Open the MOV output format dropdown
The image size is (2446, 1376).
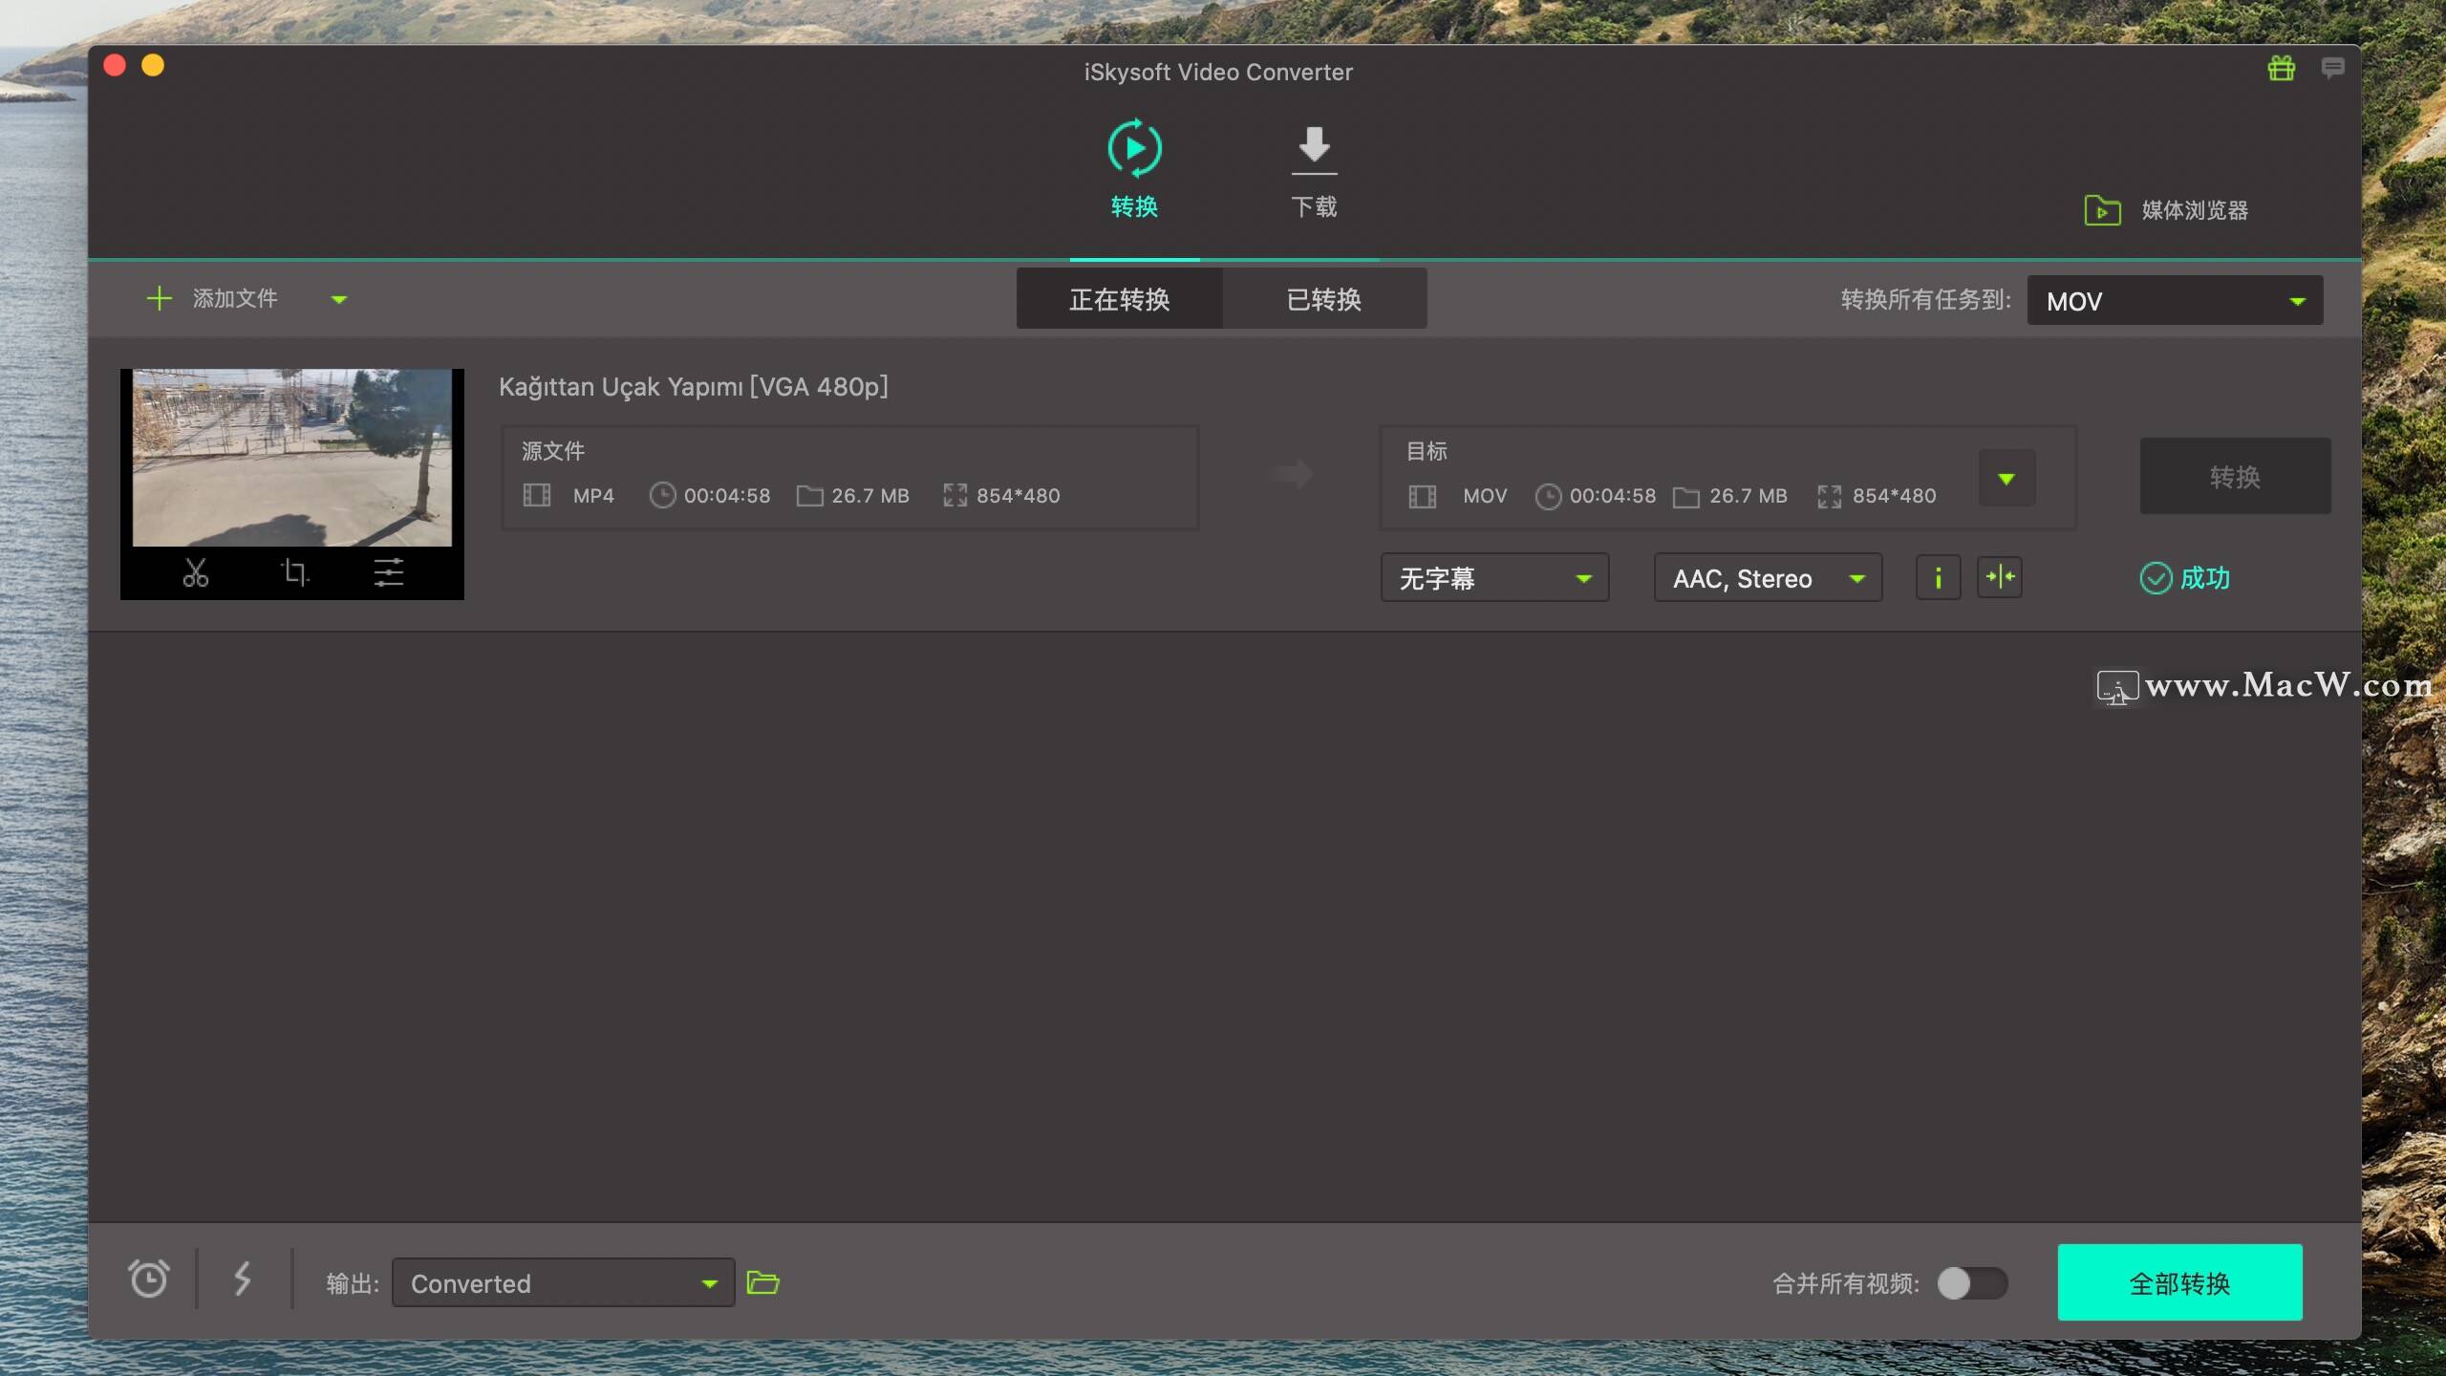(2175, 300)
